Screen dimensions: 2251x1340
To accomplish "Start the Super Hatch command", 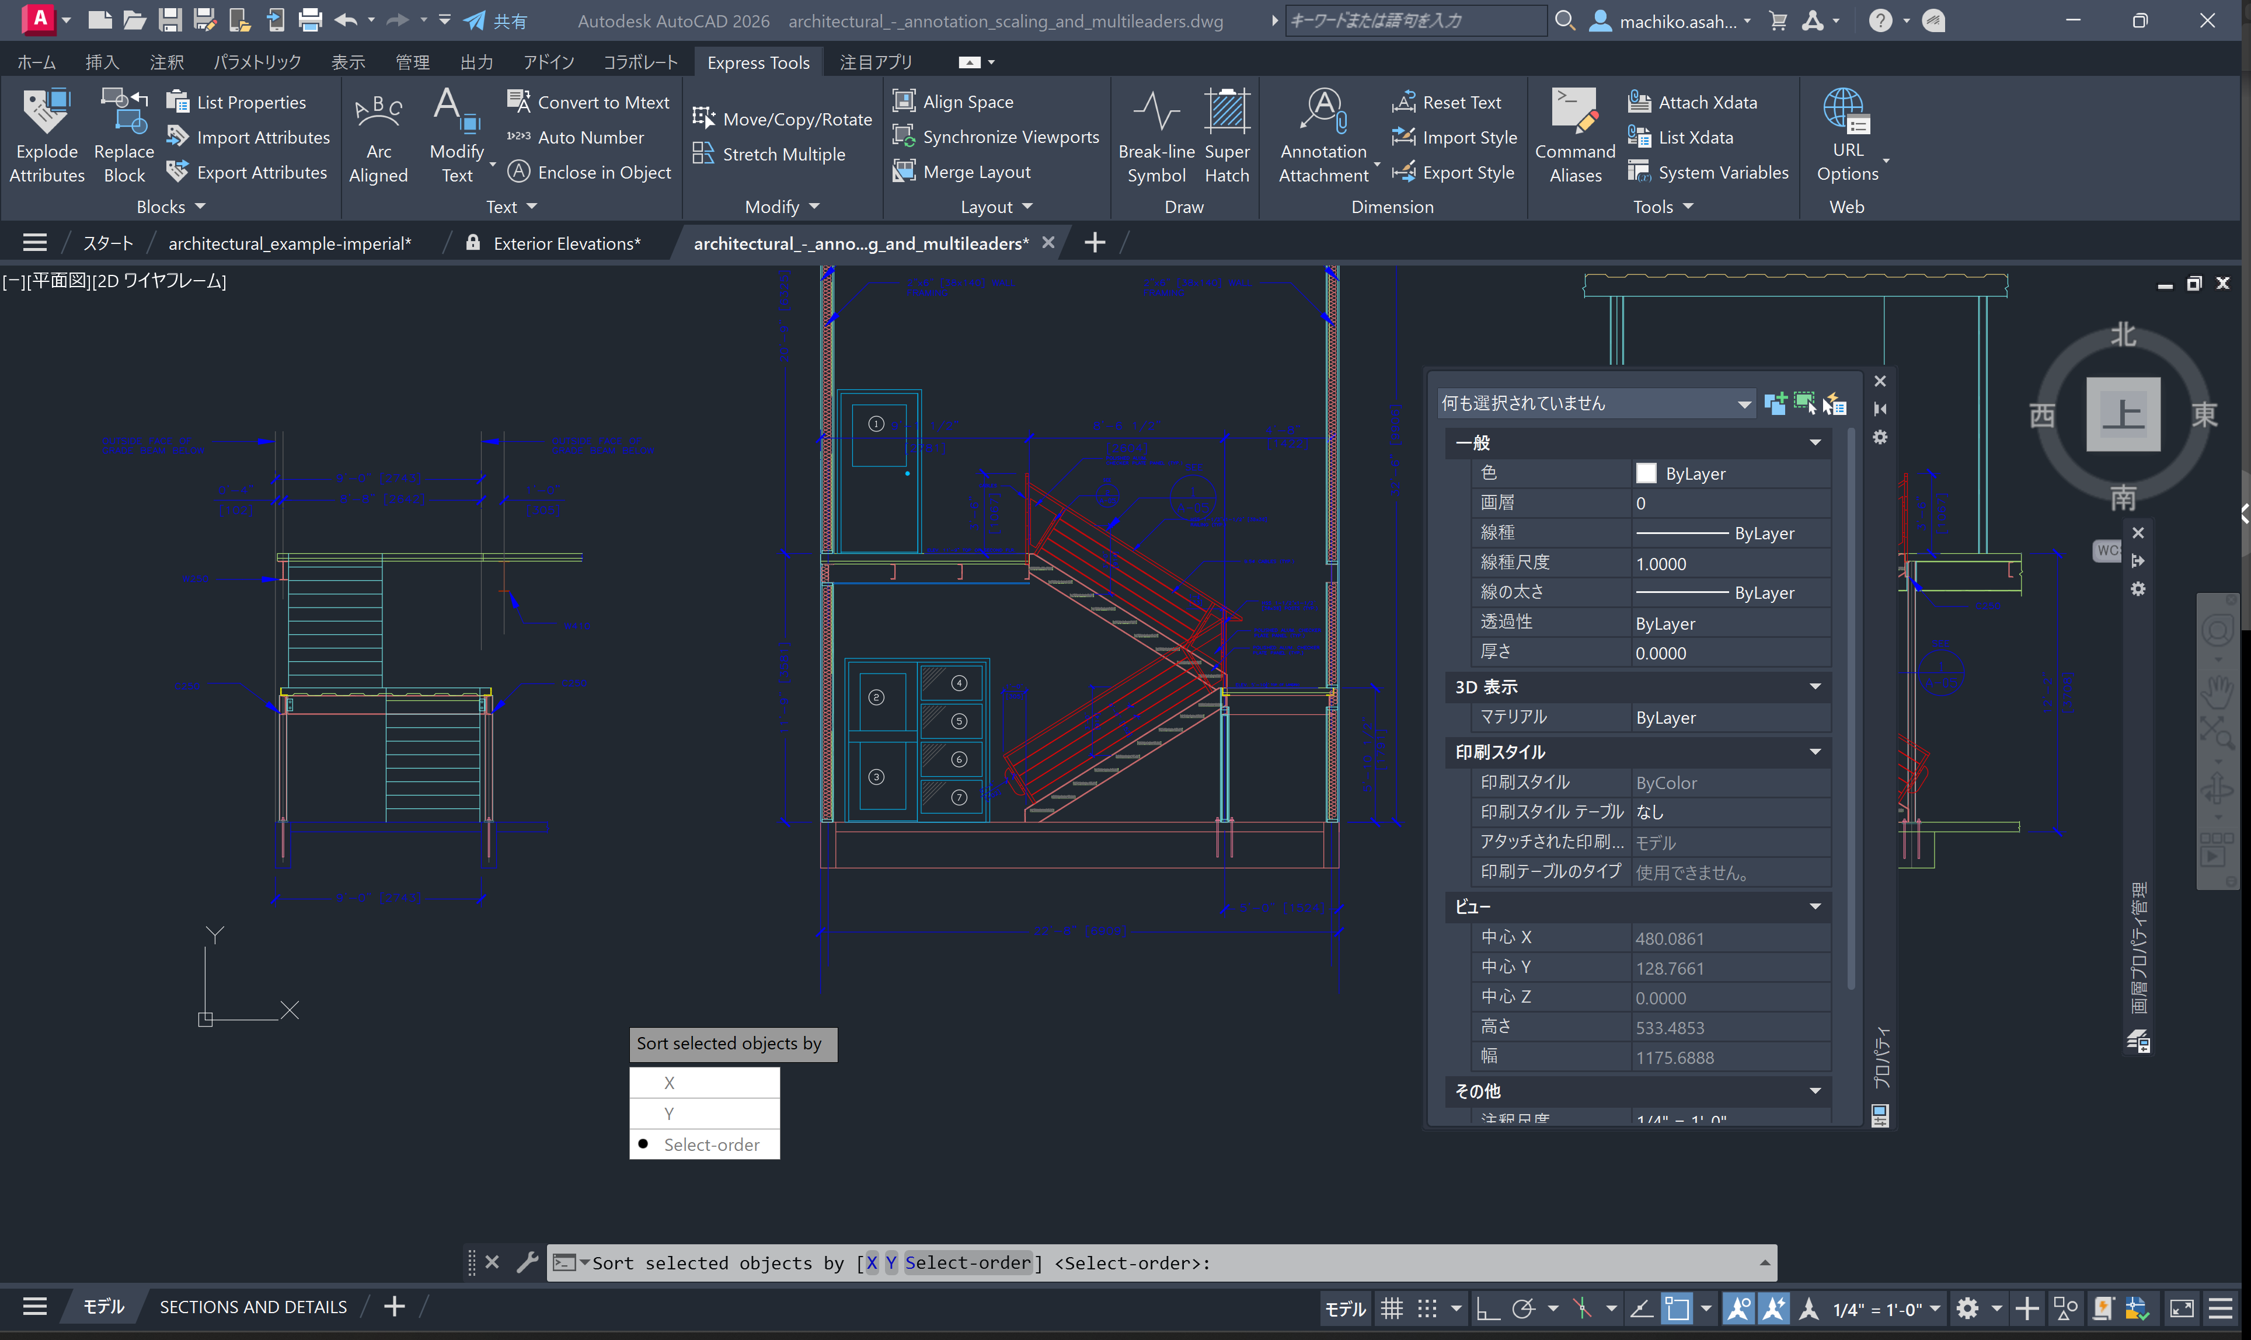I will pos(1226,135).
